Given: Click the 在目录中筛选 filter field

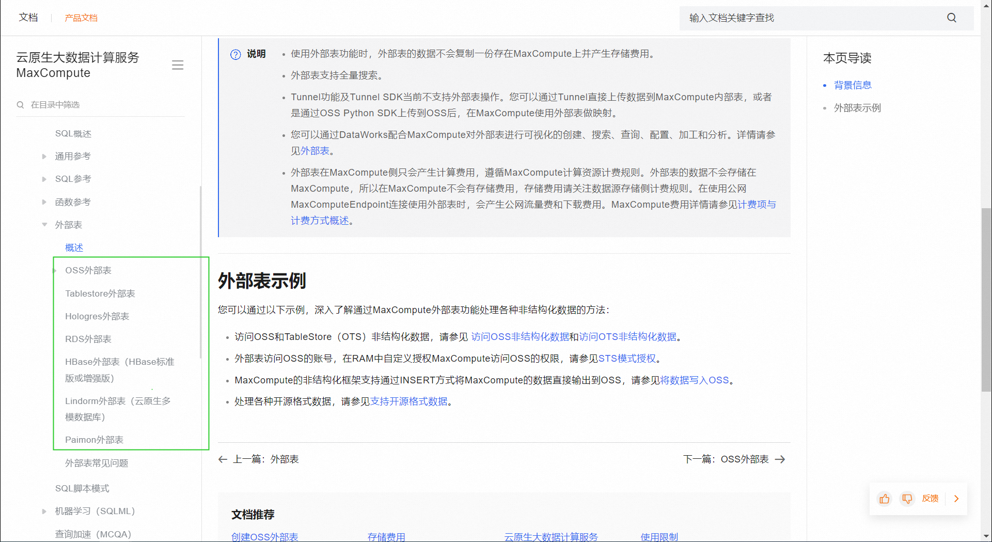Looking at the screenshot, I should pos(101,105).
